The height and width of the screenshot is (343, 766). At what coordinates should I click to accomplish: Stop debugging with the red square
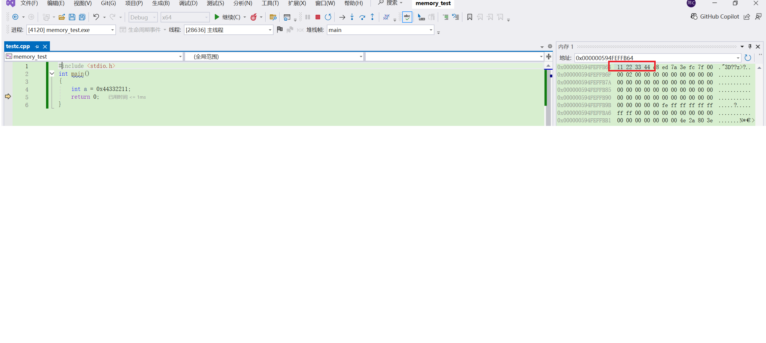[318, 17]
